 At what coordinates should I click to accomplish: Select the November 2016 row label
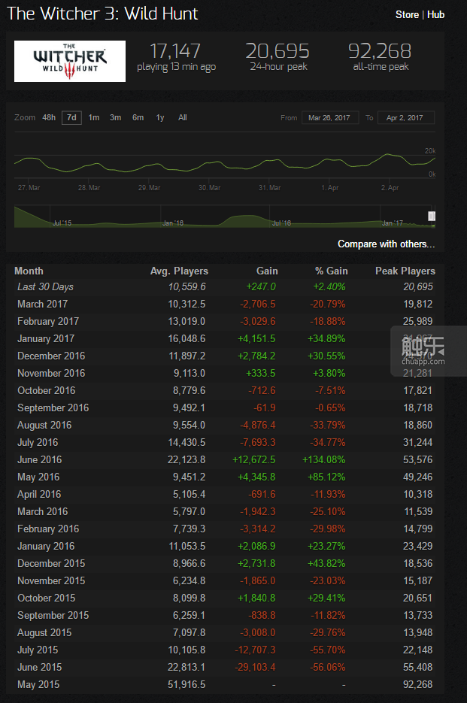pos(51,374)
